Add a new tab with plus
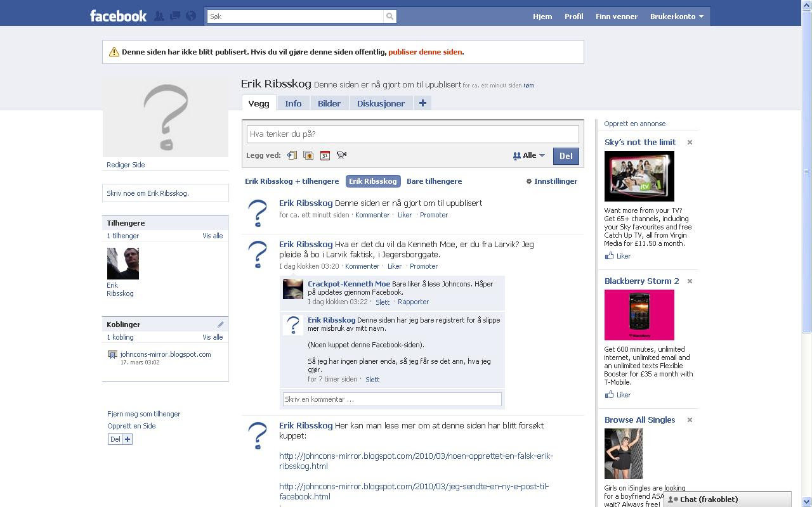This screenshot has height=507, width=812. click(422, 103)
